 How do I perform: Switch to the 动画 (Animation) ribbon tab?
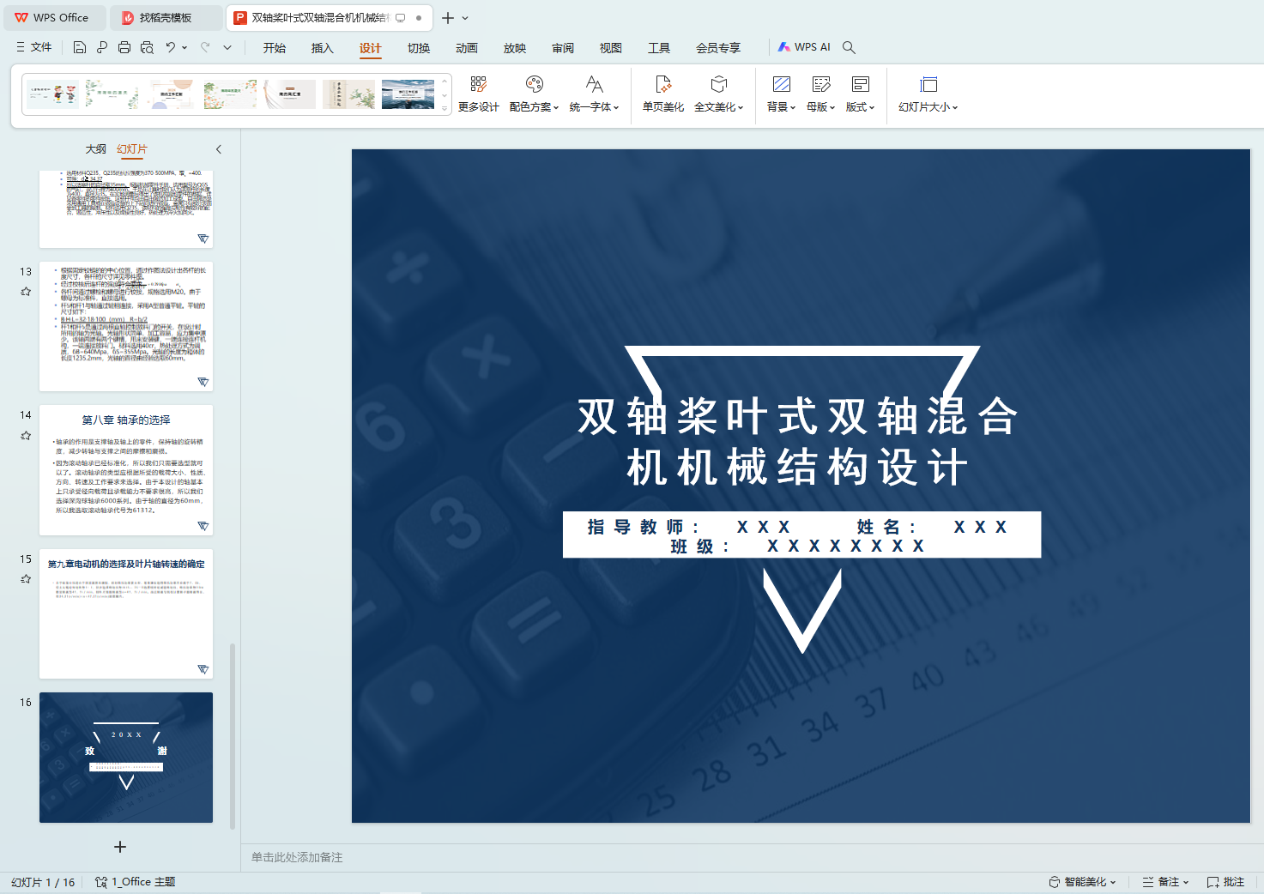pos(467,48)
